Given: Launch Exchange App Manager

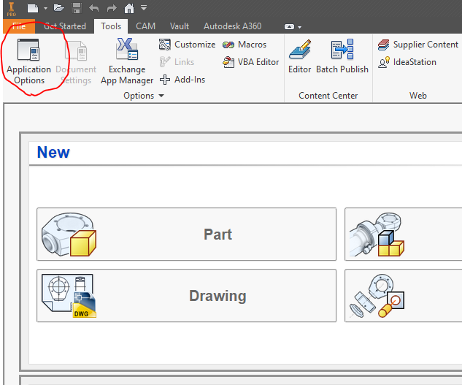Looking at the screenshot, I should (x=127, y=62).
